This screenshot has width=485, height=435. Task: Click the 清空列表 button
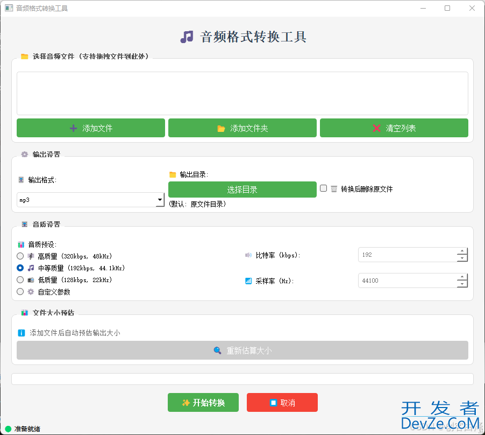coord(394,128)
